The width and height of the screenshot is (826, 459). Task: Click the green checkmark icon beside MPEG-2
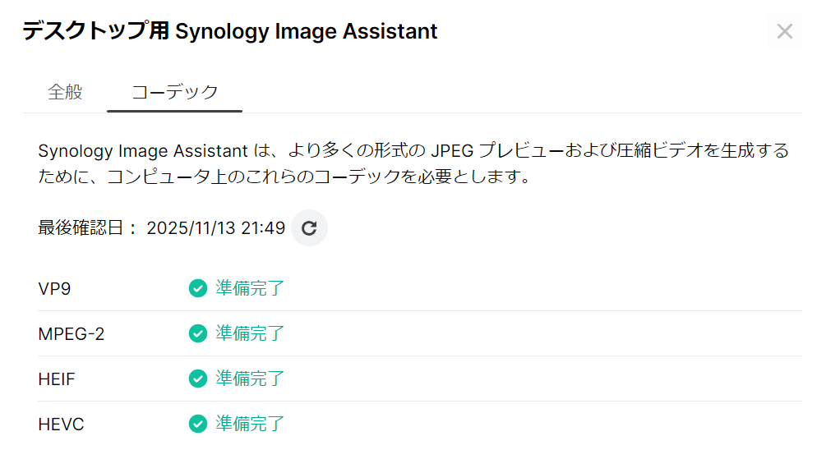coord(197,333)
